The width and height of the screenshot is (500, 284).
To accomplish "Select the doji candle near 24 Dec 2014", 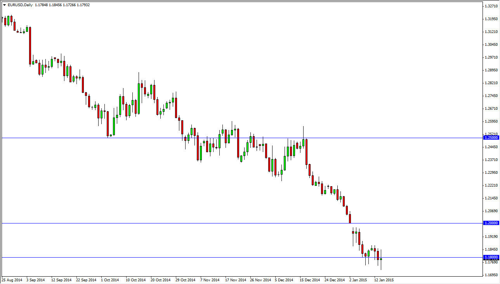I will point(328,186).
